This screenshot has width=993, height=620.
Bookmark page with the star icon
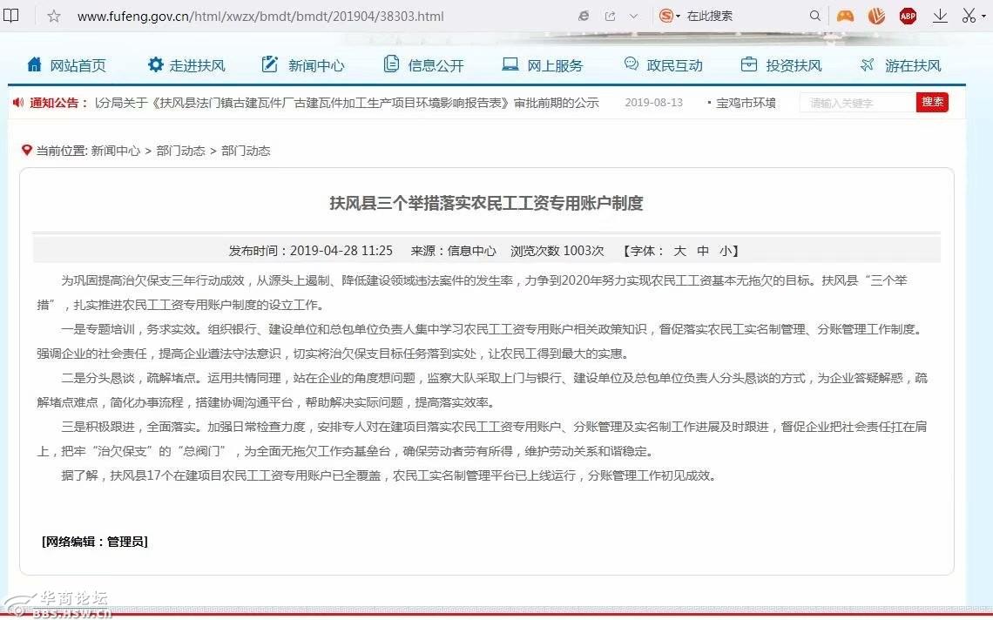54,16
